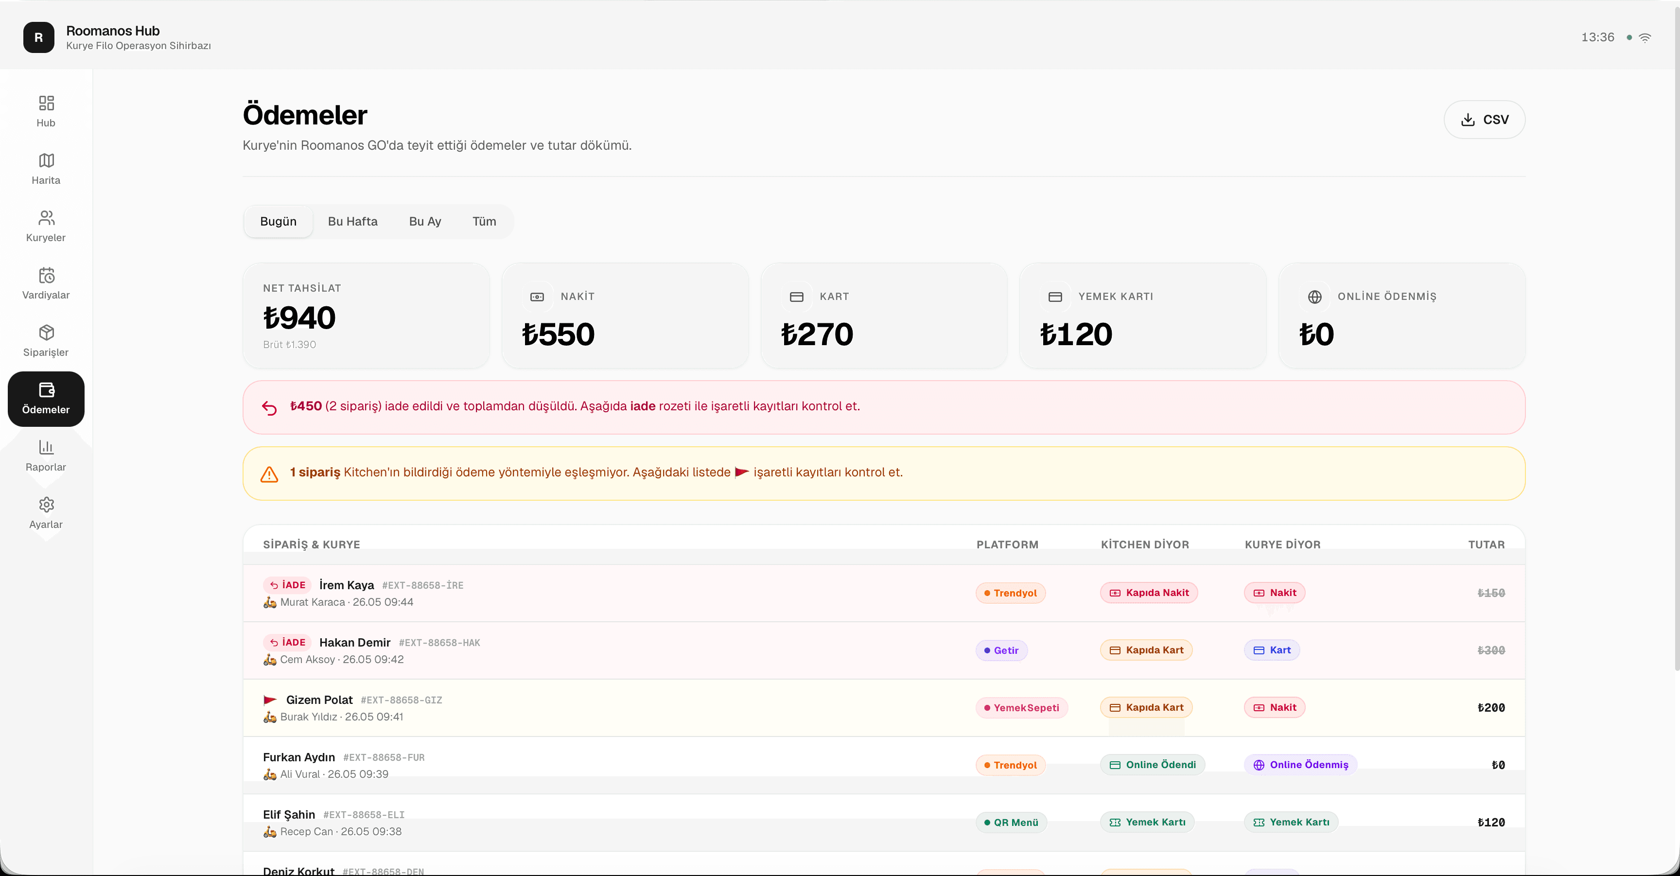Image resolution: width=1680 pixels, height=876 pixels.
Task: Click the ₺200 amount for Gizem Polat
Action: pos(1491,708)
